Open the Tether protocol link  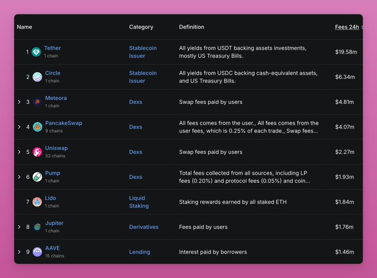[53, 48]
